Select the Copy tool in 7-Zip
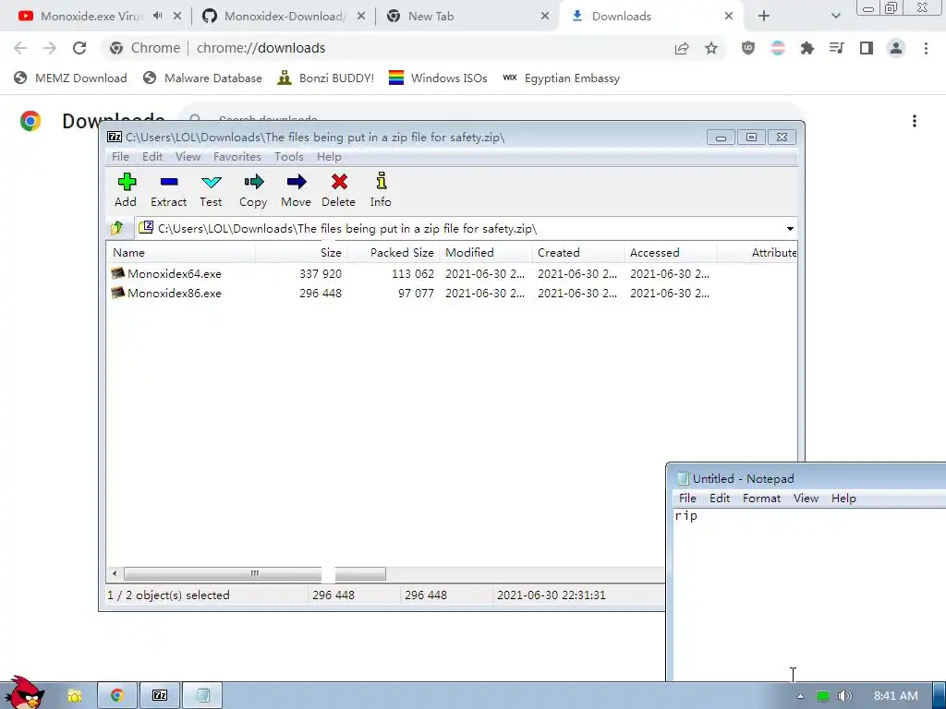 (253, 190)
